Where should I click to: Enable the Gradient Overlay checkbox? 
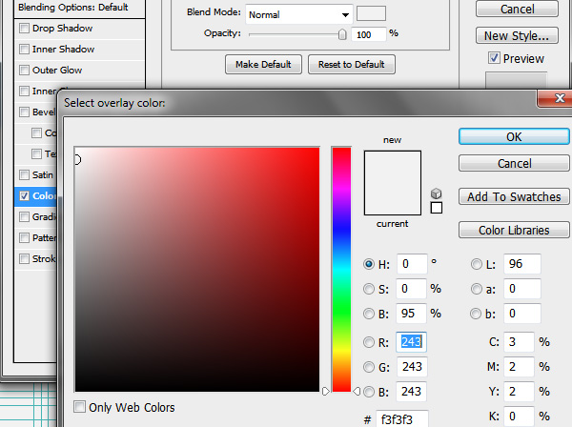click(24, 217)
